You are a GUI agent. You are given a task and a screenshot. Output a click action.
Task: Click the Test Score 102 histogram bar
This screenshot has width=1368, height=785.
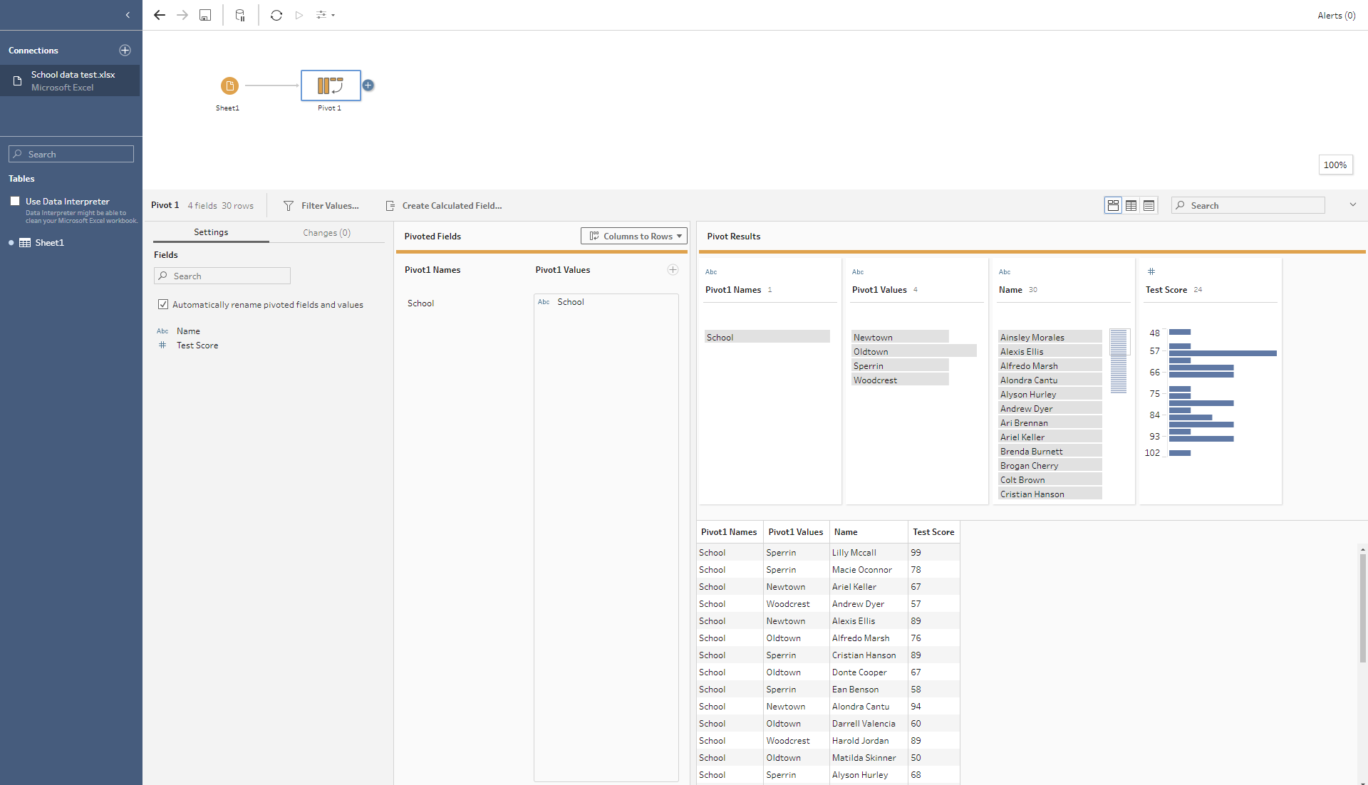[x=1180, y=453]
